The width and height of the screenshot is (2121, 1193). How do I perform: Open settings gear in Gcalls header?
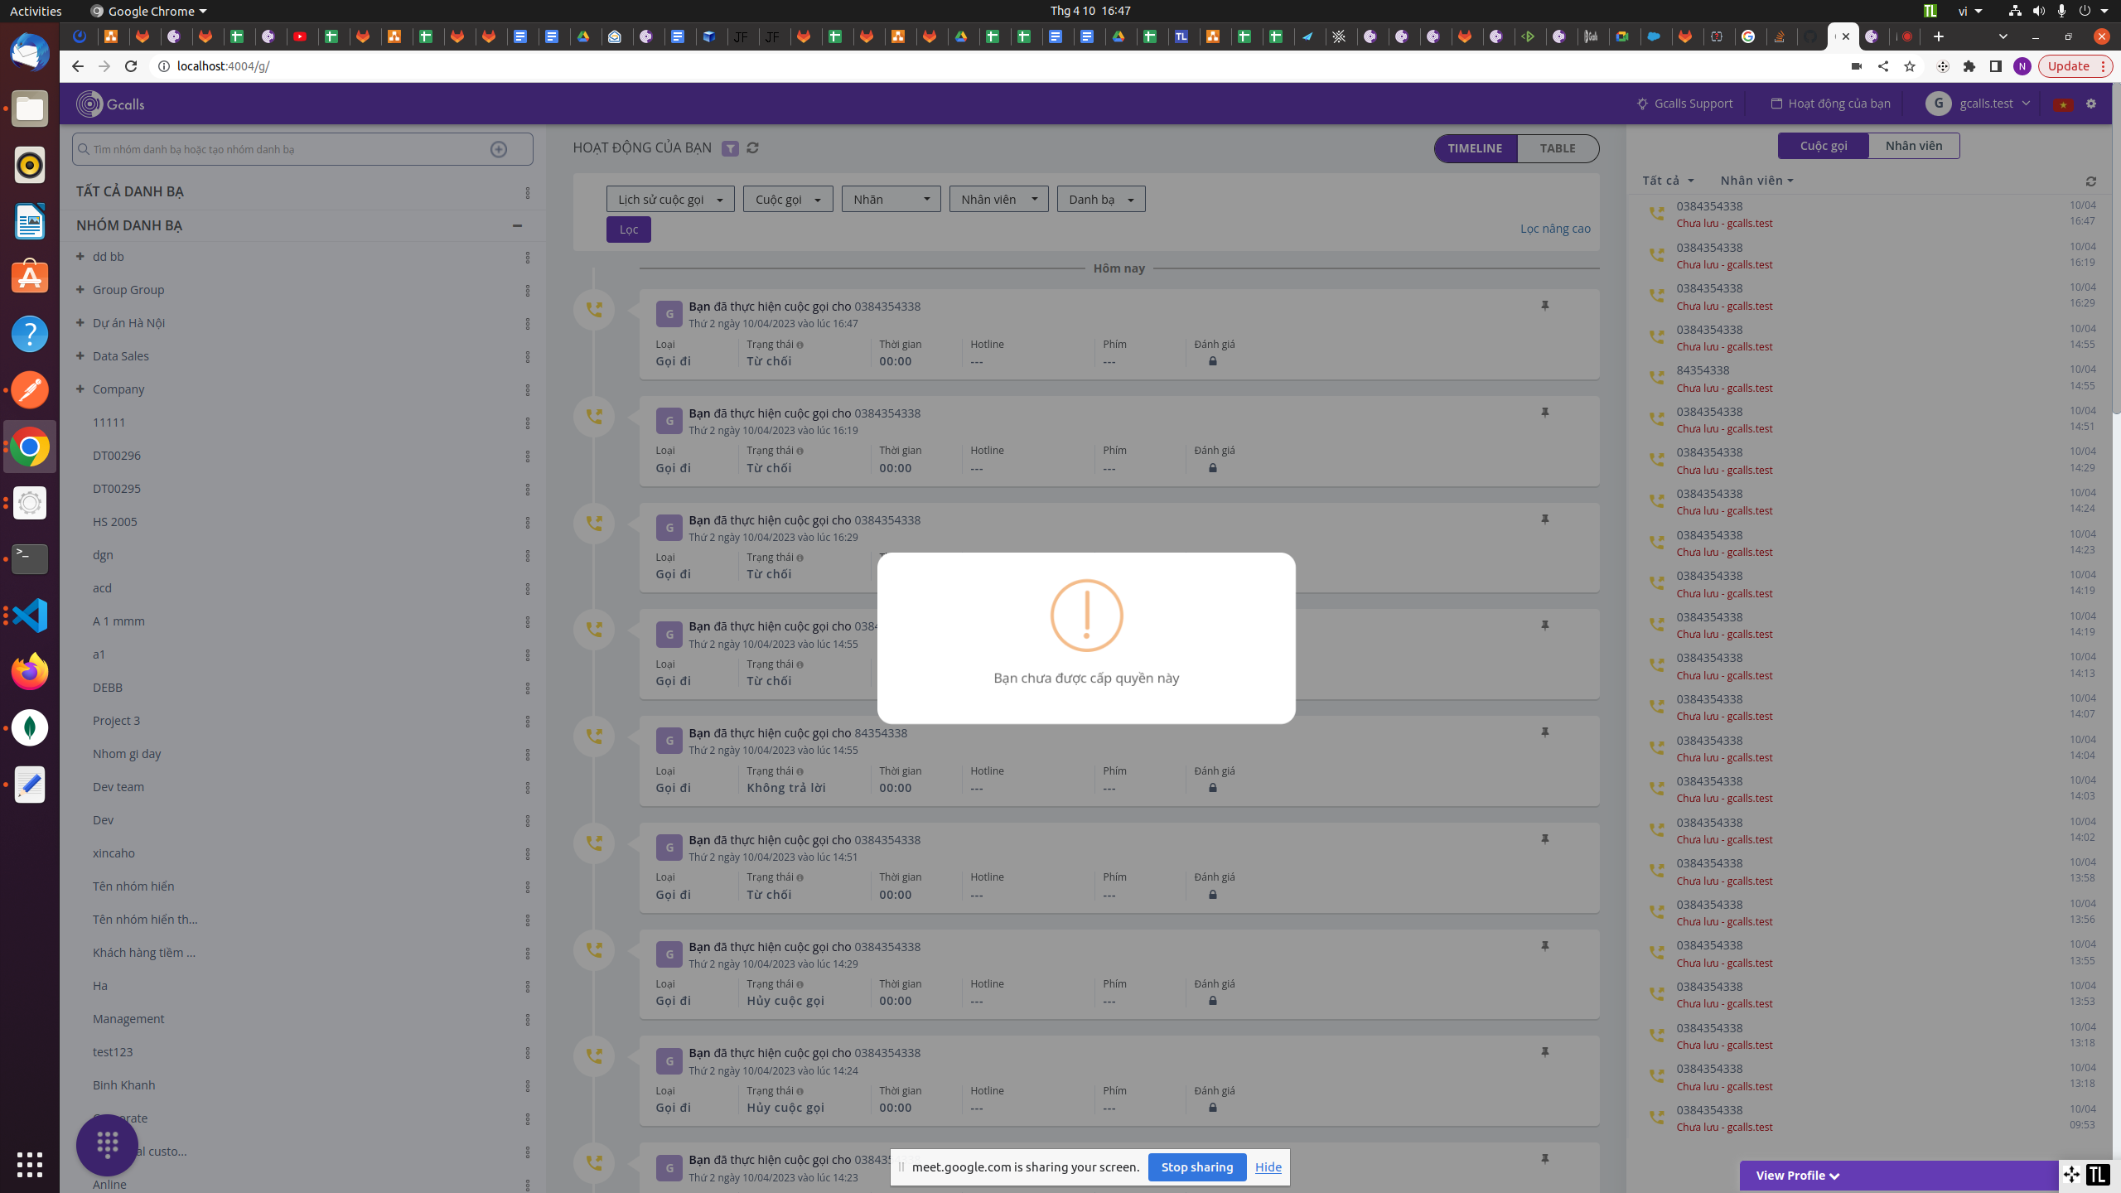coord(2091,104)
